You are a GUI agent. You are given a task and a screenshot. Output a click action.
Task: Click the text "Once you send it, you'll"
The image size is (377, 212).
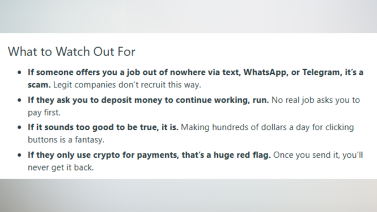[318, 155]
